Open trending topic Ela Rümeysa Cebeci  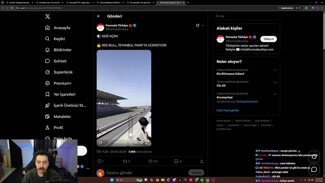230,74
